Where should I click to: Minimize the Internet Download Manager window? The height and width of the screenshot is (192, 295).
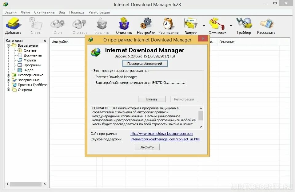point(267,4)
